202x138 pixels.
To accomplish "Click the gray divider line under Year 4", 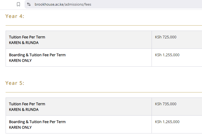I will 104,25.
